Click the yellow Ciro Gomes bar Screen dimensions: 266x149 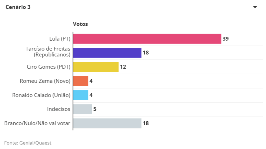tap(96, 67)
